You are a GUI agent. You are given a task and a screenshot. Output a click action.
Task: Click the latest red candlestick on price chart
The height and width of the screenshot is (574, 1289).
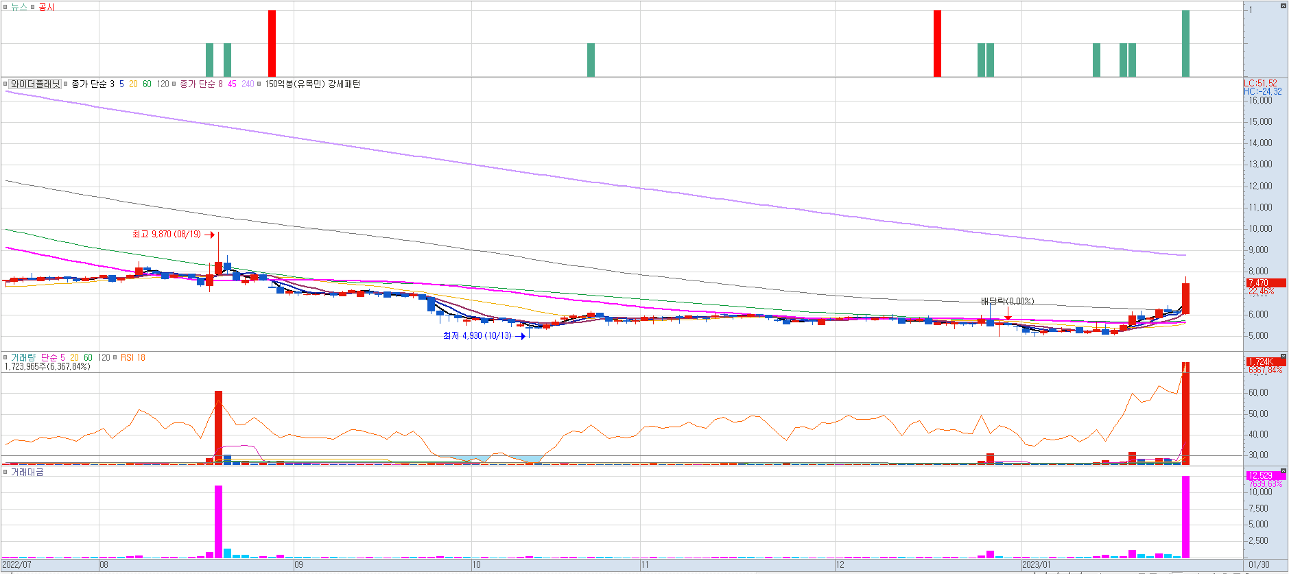tap(1185, 298)
